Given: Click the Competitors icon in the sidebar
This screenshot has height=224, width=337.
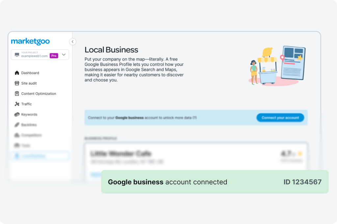Looking at the screenshot, I should pos(17,135).
